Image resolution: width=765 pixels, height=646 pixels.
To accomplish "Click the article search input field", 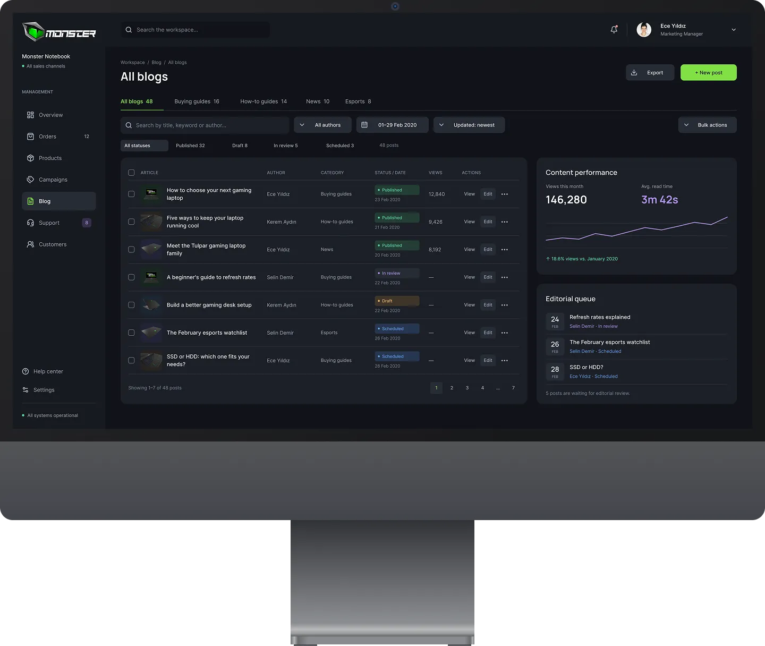I will (x=205, y=125).
